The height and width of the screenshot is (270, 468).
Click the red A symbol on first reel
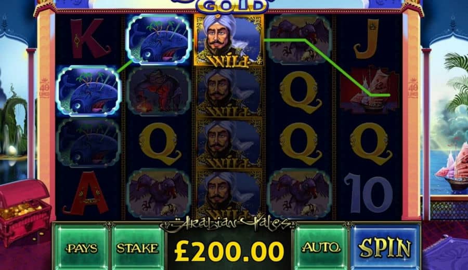(x=86, y=193)
